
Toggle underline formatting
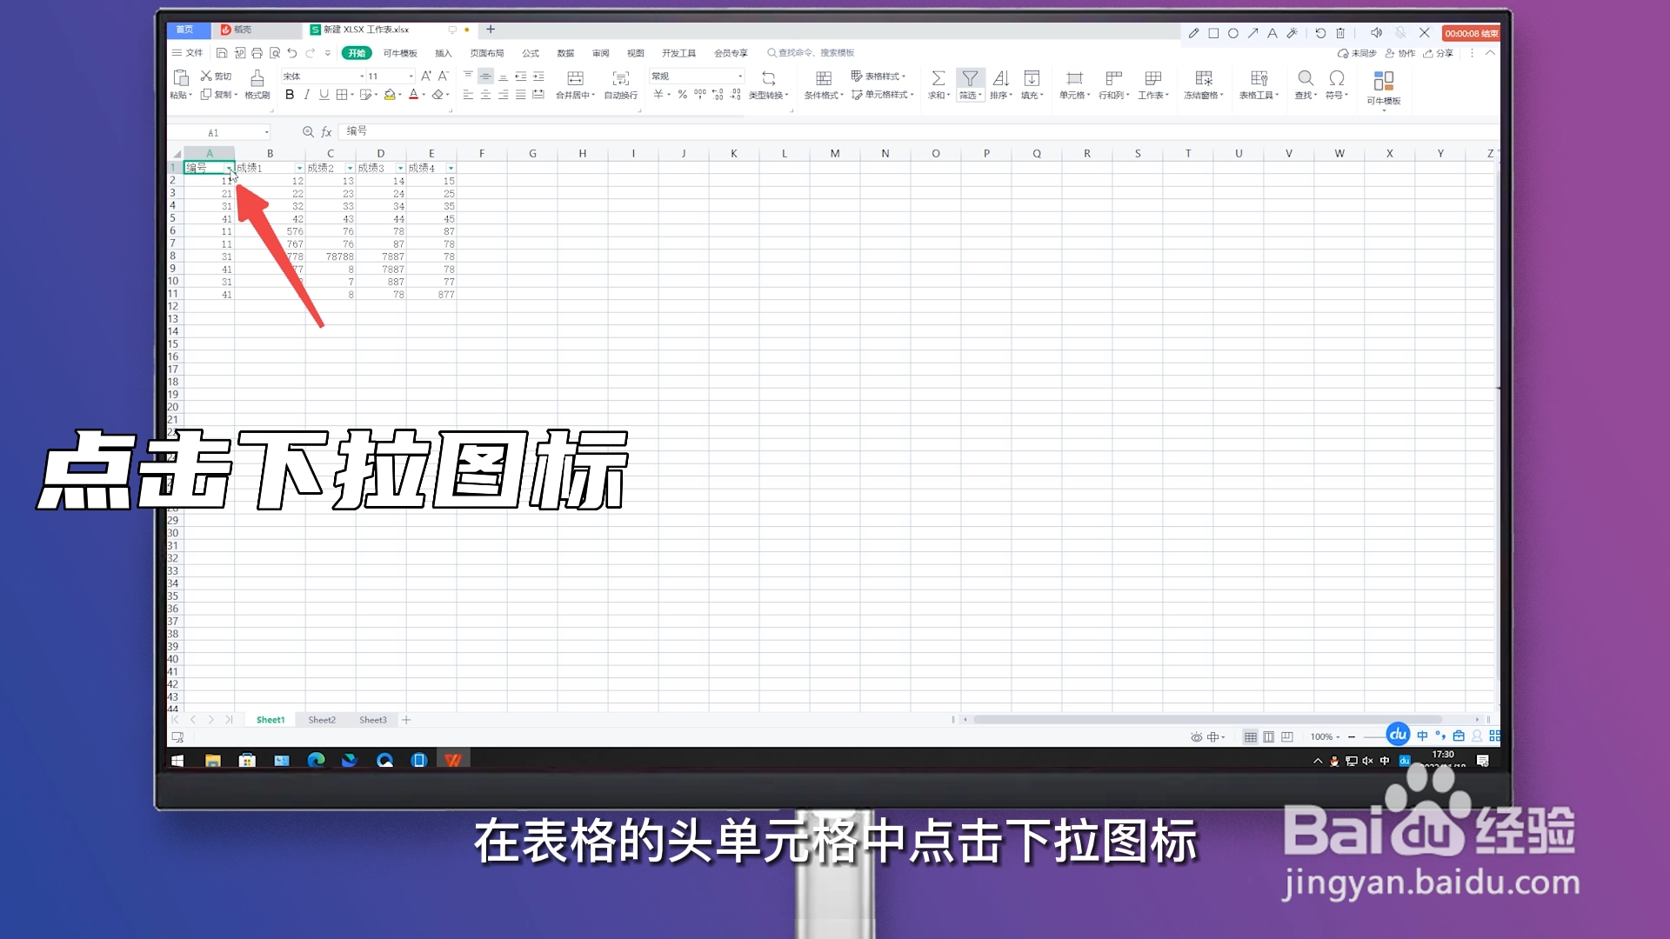323,95
